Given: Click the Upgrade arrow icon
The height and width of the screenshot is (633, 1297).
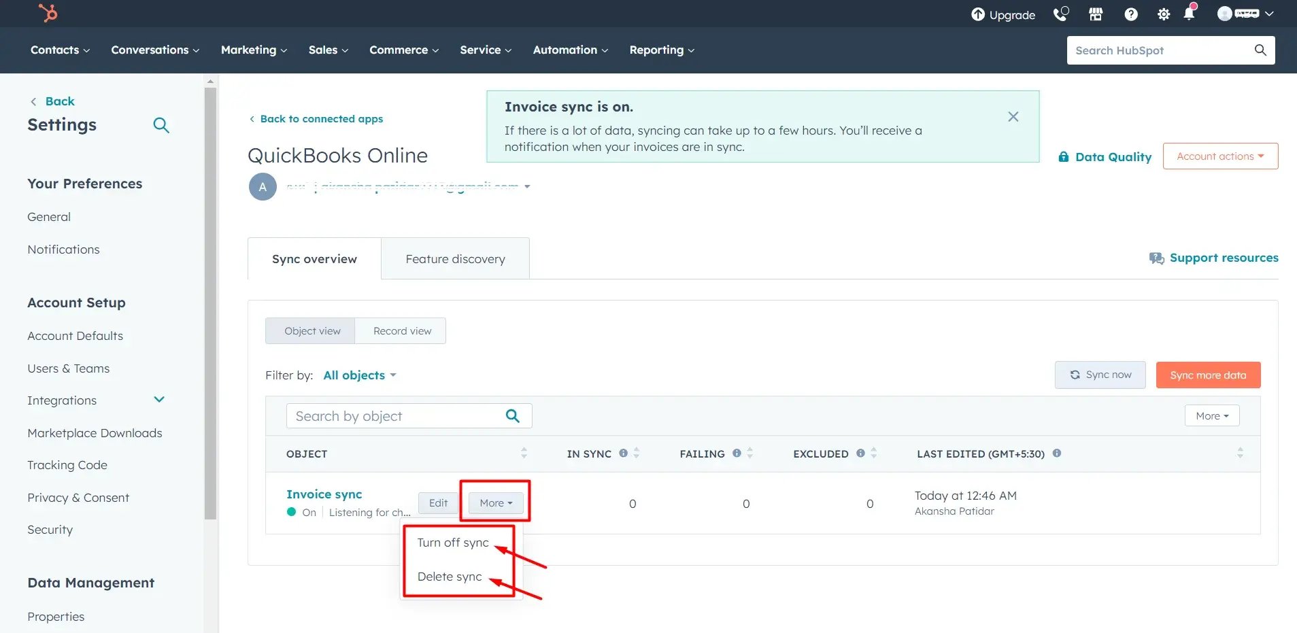Looking at the screenshot, I should coord(977,14).
